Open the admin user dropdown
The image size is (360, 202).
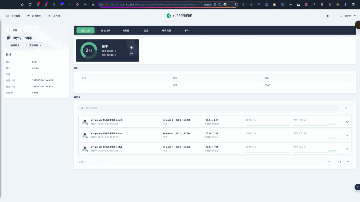coord(348,16)
